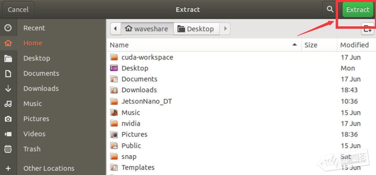This screenshot has height=175, width=376.
Task: Click the sidebar Downloads arrow icon
Action: (8, 89)
